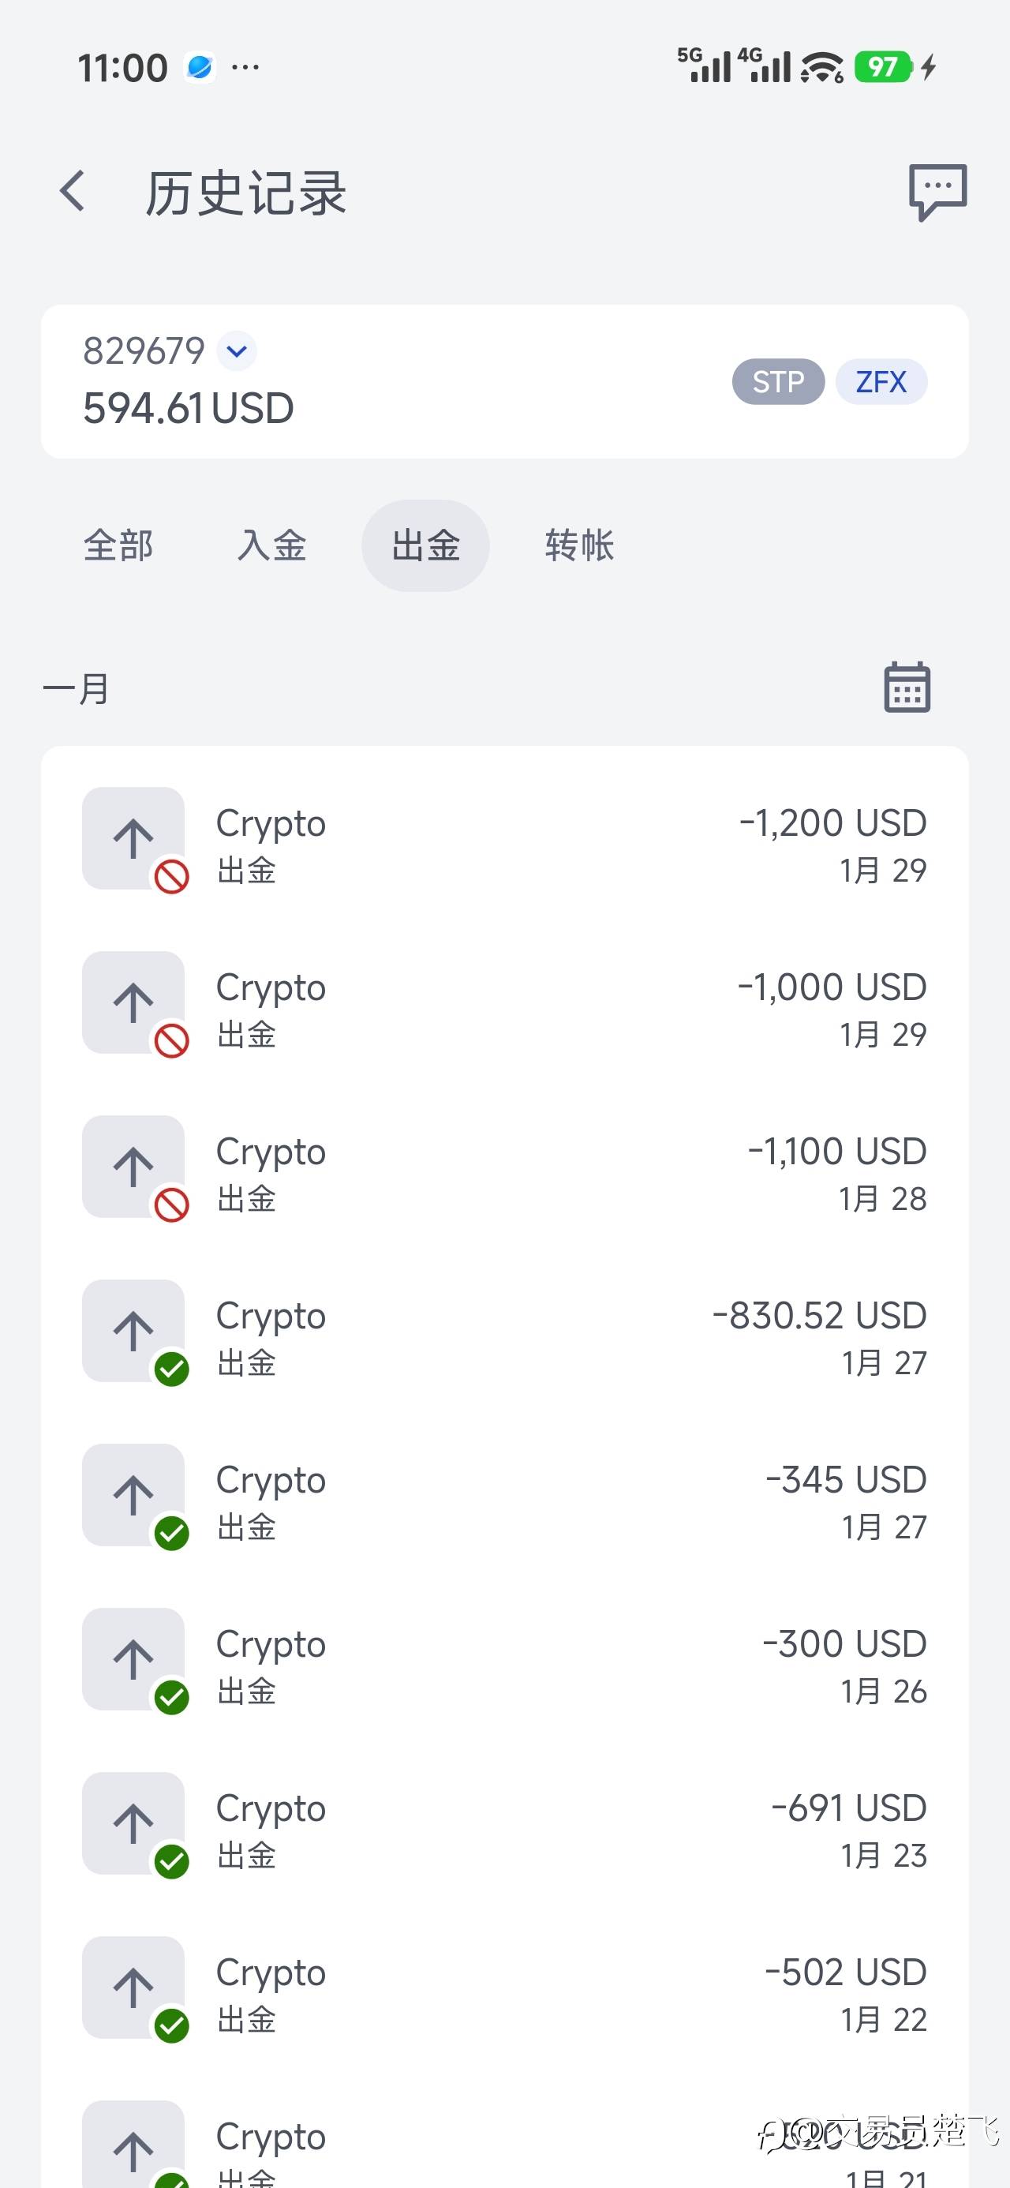Tap the rejected status icon for -1,000 USD
The height and width of the screenshot is (2188, 1010).
(x=171, y=1040)
